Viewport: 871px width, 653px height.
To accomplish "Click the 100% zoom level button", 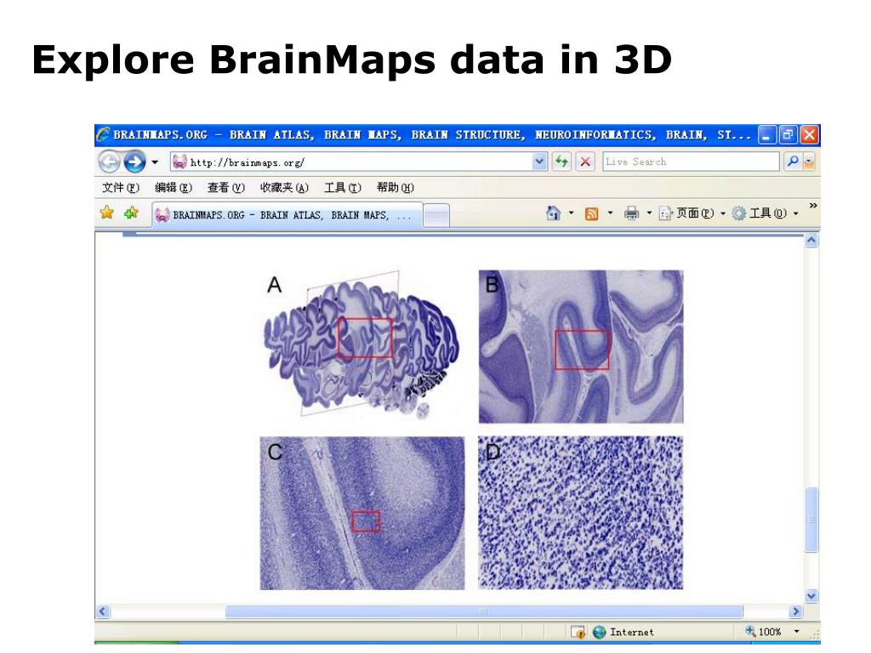I will click(x=763, y=632).
